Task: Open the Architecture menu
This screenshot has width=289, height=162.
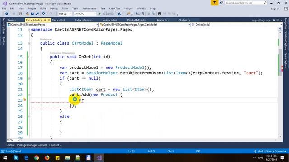Action: [x=89, y=9]
